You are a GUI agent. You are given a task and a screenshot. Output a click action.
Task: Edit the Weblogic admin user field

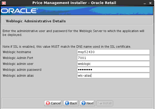coord(113,64)
